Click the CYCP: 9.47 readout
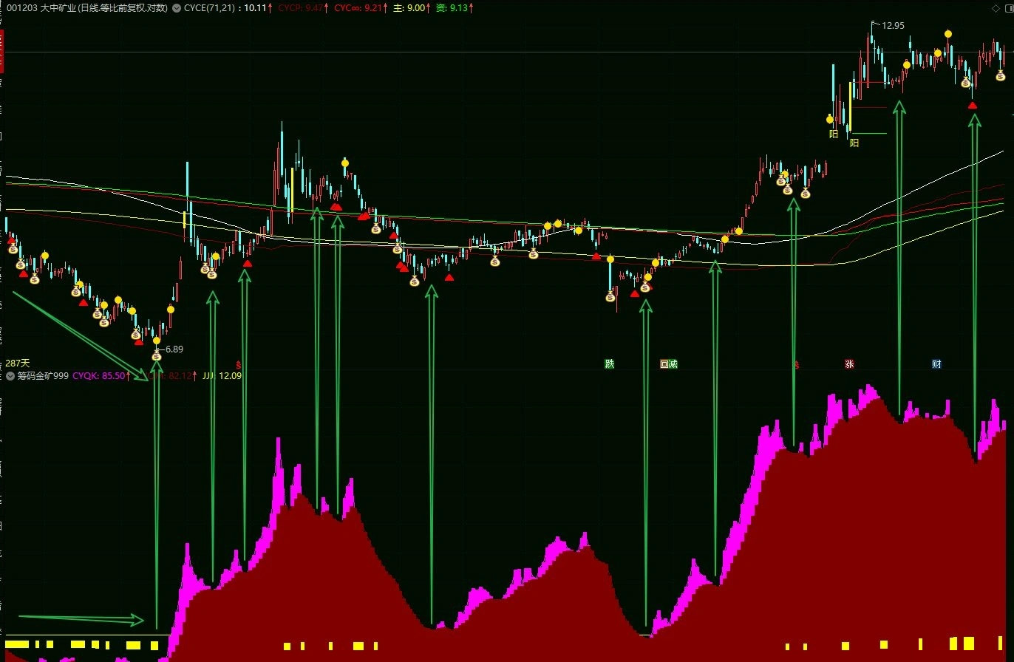 300,8
